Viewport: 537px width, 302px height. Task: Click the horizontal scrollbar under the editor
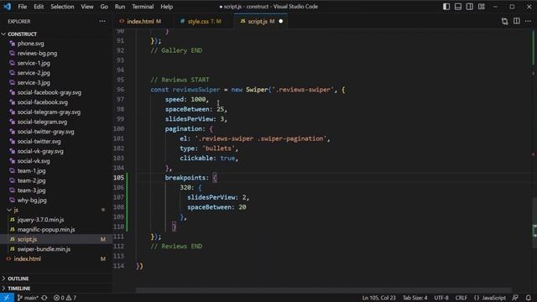pyautogui.click(x=323, y=290)
